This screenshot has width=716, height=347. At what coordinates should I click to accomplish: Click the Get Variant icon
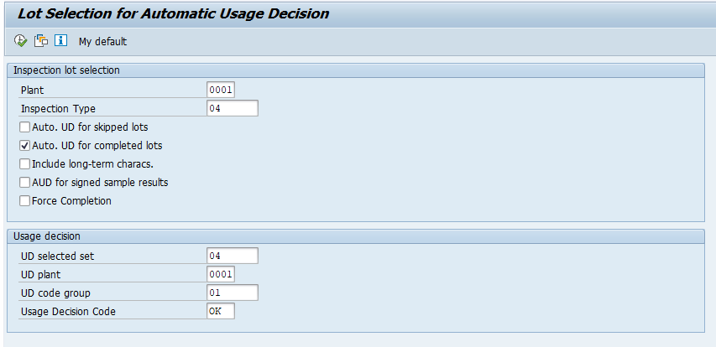41,40
